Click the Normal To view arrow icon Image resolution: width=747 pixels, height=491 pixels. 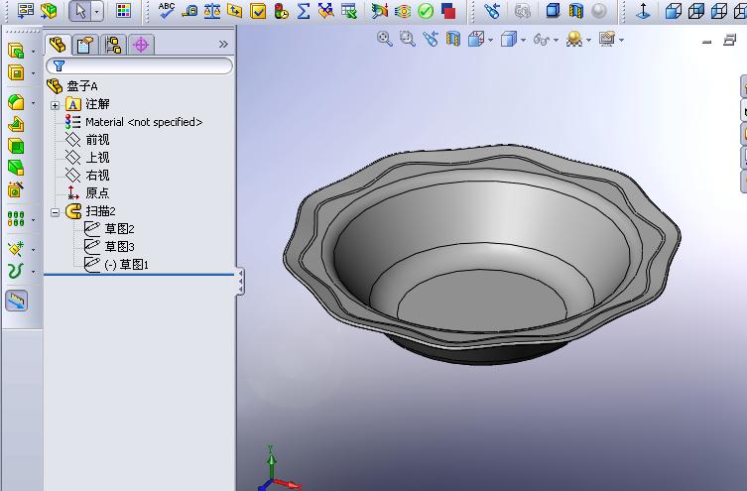point(643,11)
